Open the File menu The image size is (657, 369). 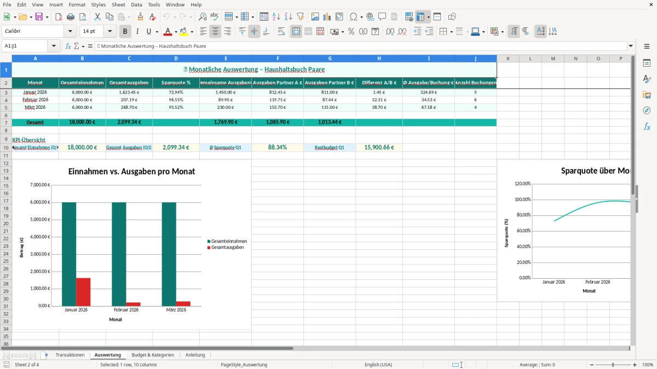pyautogui.click(x=7, y=4)
